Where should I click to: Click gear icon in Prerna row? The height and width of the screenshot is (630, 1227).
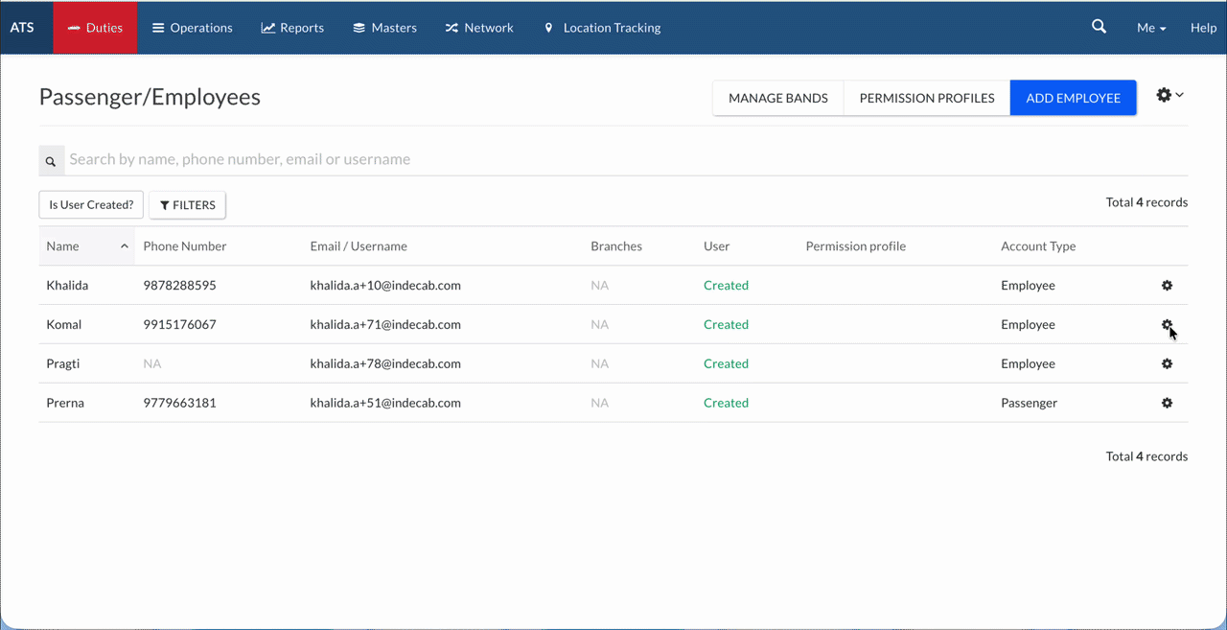pos(1167,404)
